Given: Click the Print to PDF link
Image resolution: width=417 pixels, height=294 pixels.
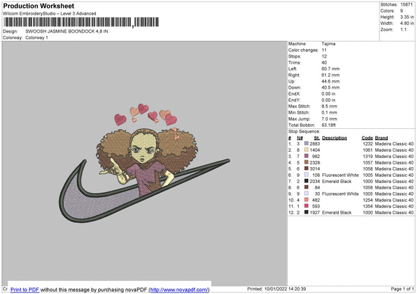Looking at the screenshot, I should point(25,290).
